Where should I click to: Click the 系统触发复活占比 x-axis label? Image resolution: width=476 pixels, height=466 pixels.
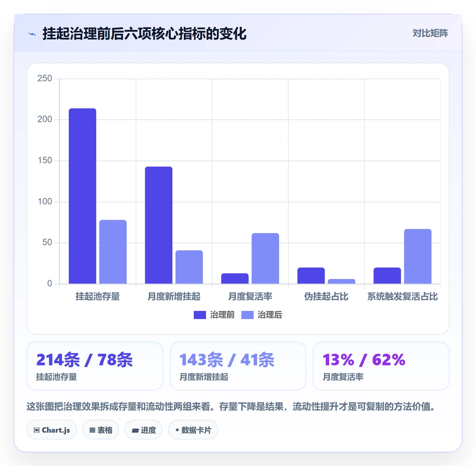coord(403,297)
